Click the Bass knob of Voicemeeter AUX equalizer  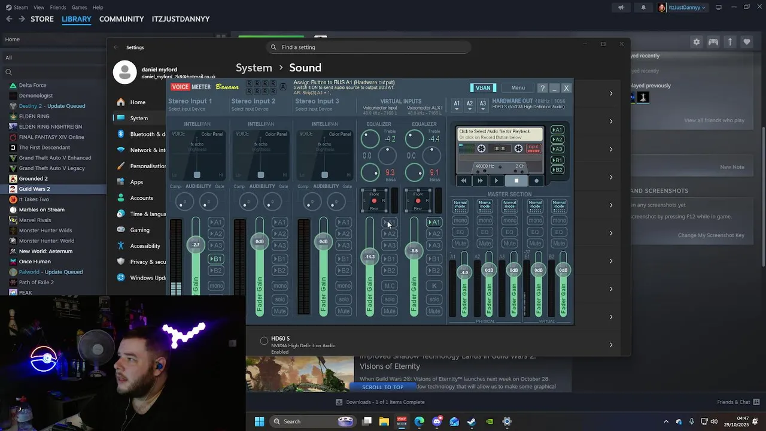(x=414, y=173)
